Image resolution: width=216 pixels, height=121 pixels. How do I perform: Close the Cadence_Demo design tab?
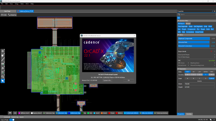point(32,11)
